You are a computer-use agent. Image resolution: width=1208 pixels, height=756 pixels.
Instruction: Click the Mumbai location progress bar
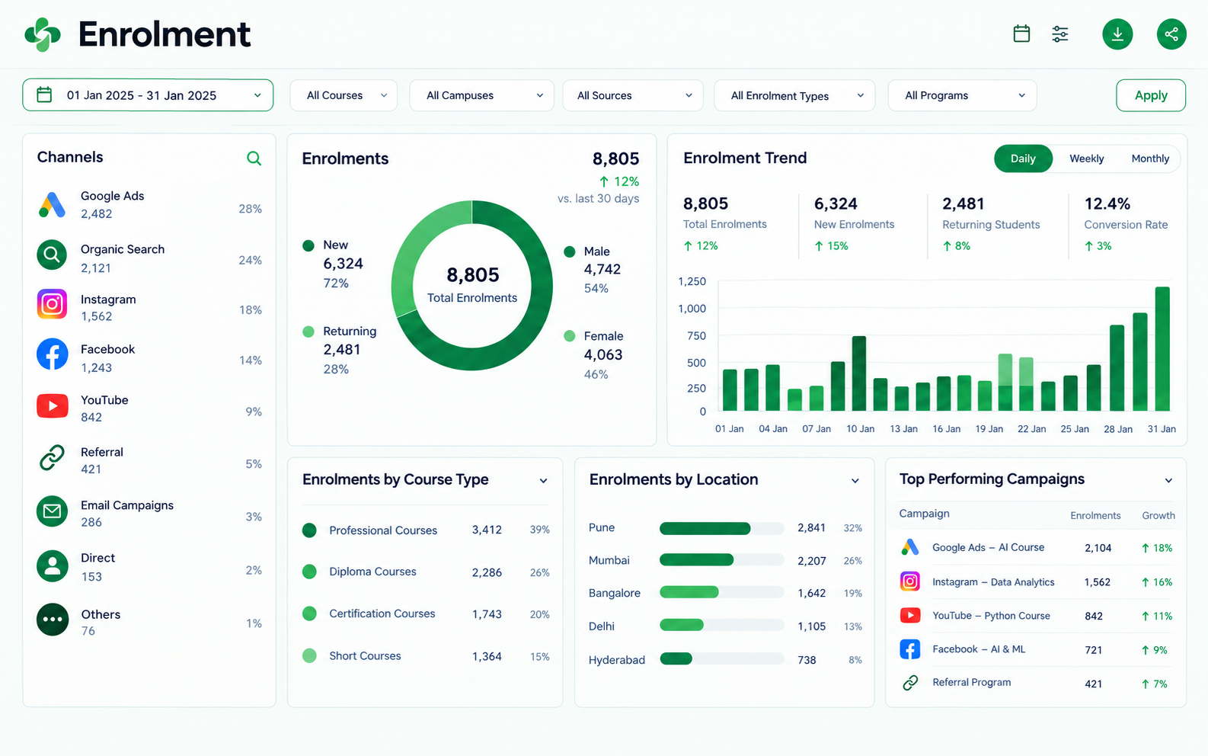(x=722, y=560)
